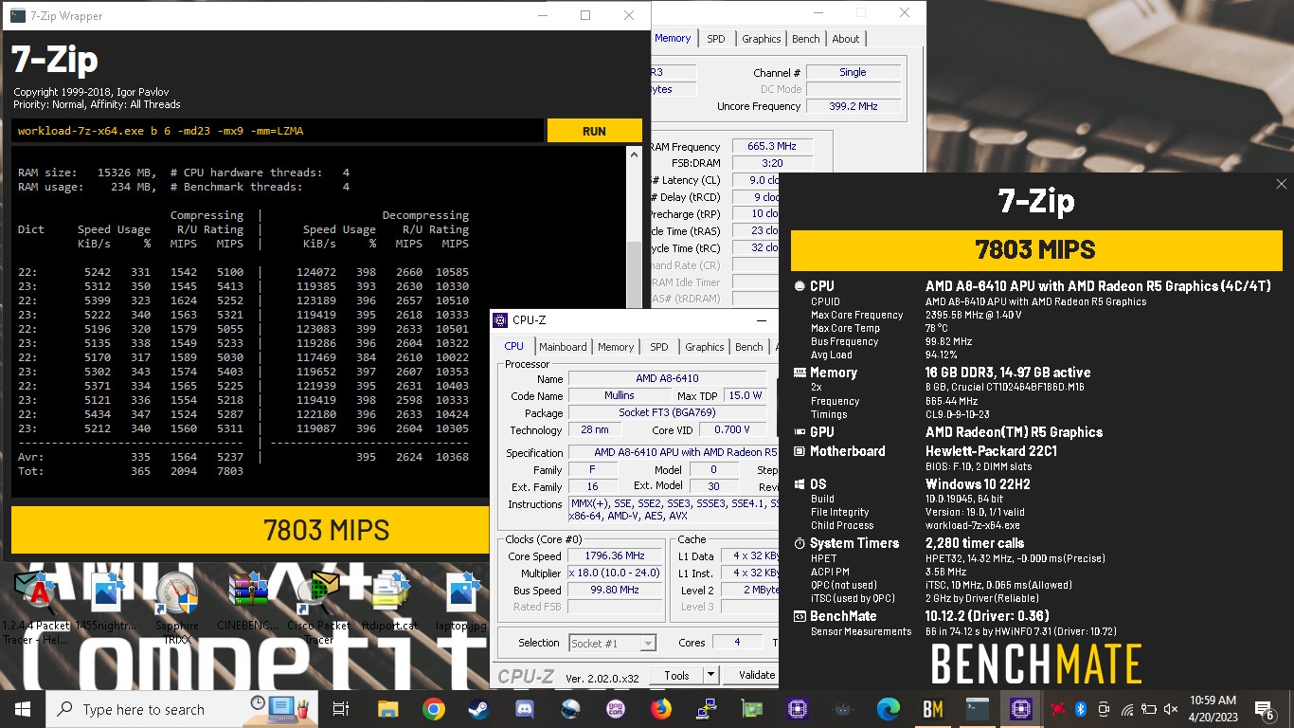The image size is (1294, 728).
Task: Click the Max TDP 15.0 W value
Action: 745,395
